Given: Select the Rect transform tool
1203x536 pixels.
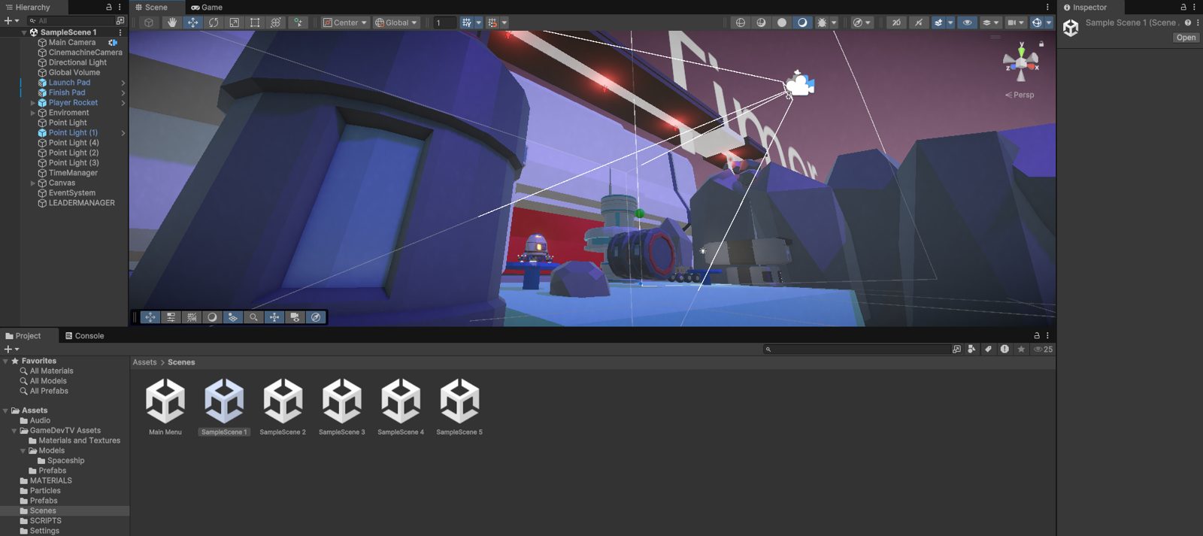Looking at the screenshot, I should pos(255,23).
